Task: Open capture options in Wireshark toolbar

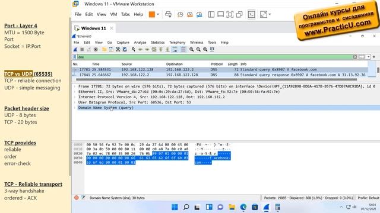Action: 96,50
